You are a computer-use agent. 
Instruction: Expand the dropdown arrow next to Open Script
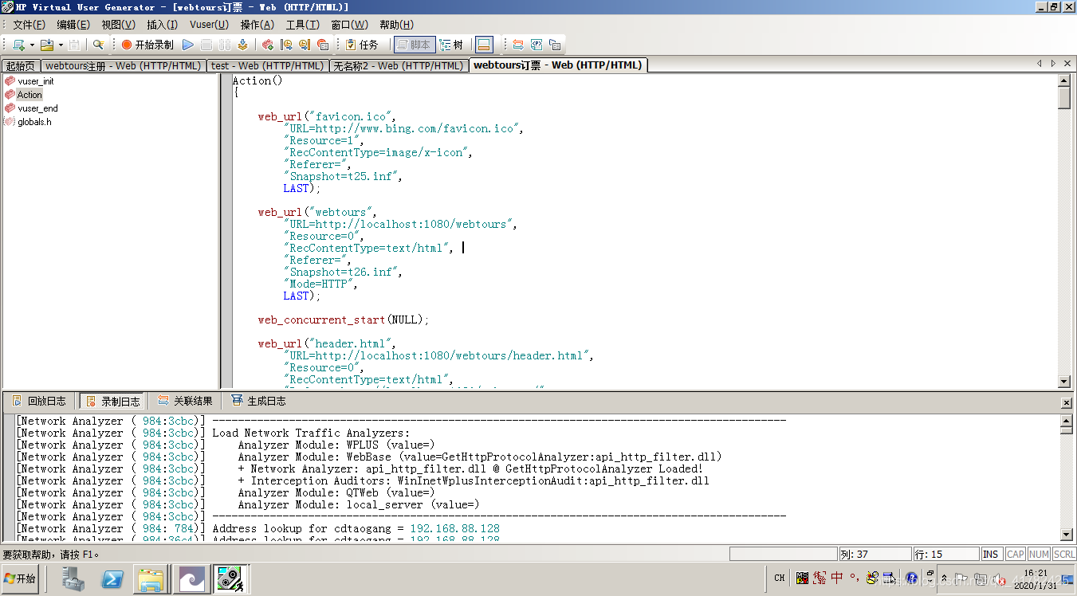pos(61,45)
